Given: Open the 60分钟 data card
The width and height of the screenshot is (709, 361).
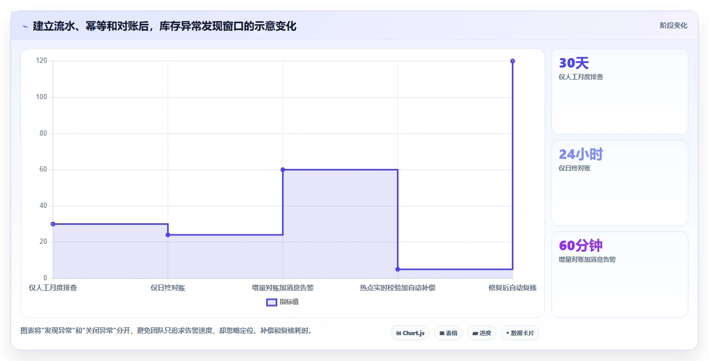Looking at the screenshot, I should tap(620, 274).
